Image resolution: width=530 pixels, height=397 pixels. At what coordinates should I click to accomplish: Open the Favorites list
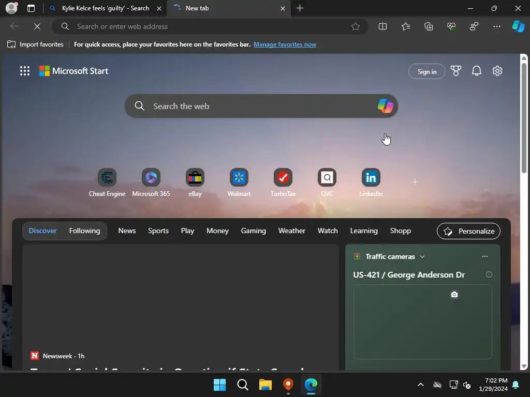[406, 26]
